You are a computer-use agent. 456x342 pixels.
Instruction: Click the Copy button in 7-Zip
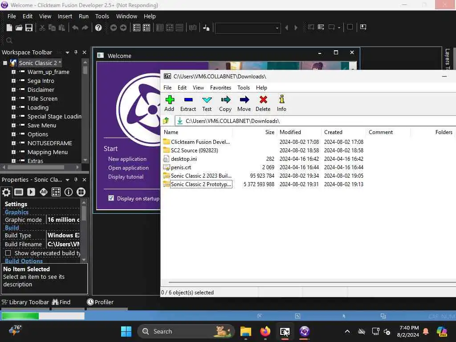[x=225, y=103]
